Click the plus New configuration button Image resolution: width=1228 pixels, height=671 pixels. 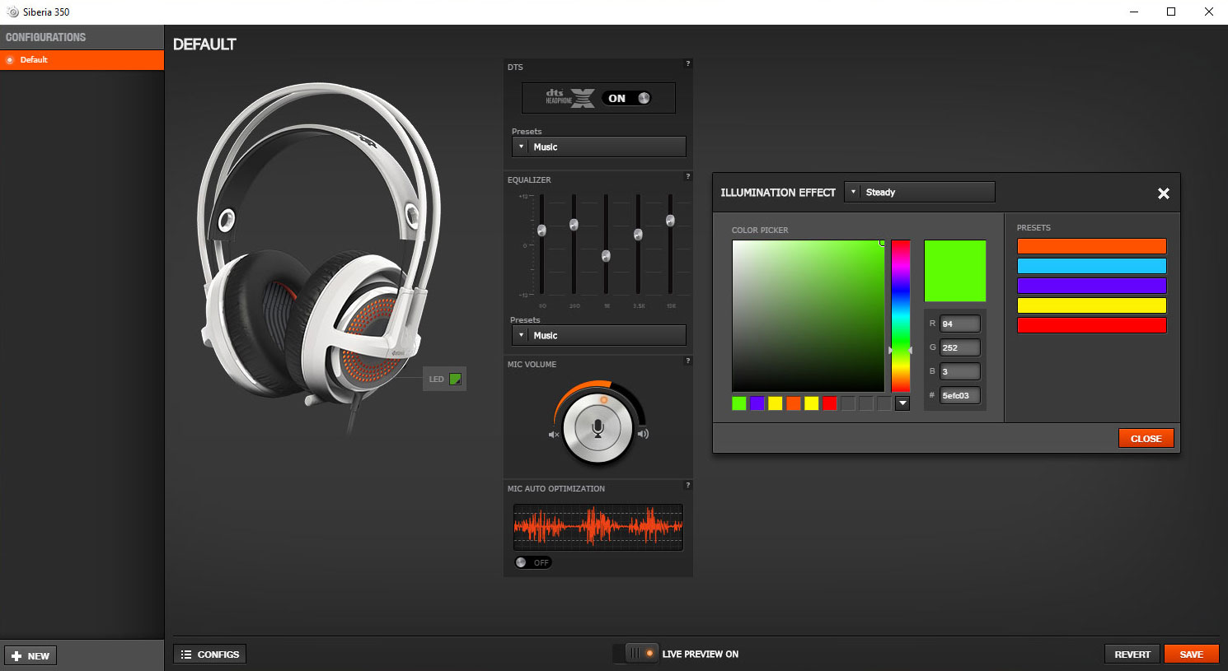(x=30, y=656)
